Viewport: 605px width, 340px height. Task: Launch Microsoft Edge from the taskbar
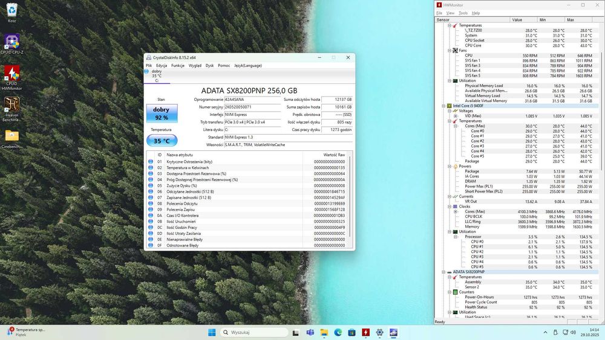click(338, 332)
